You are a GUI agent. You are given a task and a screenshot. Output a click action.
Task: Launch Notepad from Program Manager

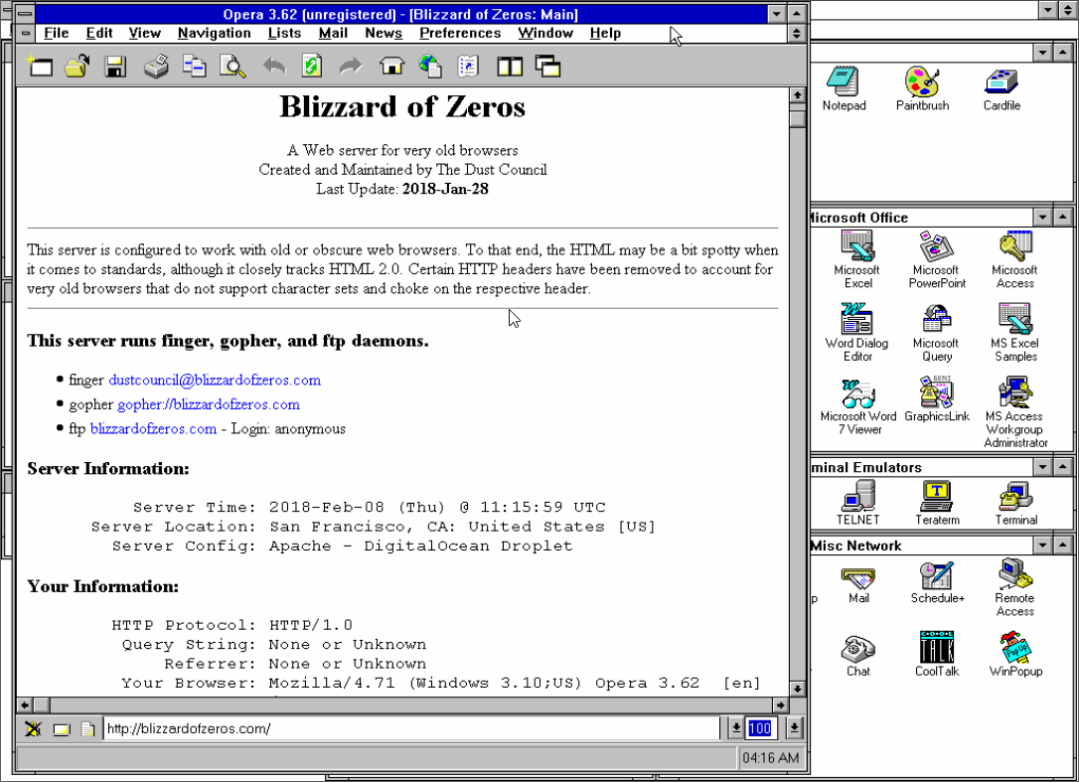coord(844,88)
